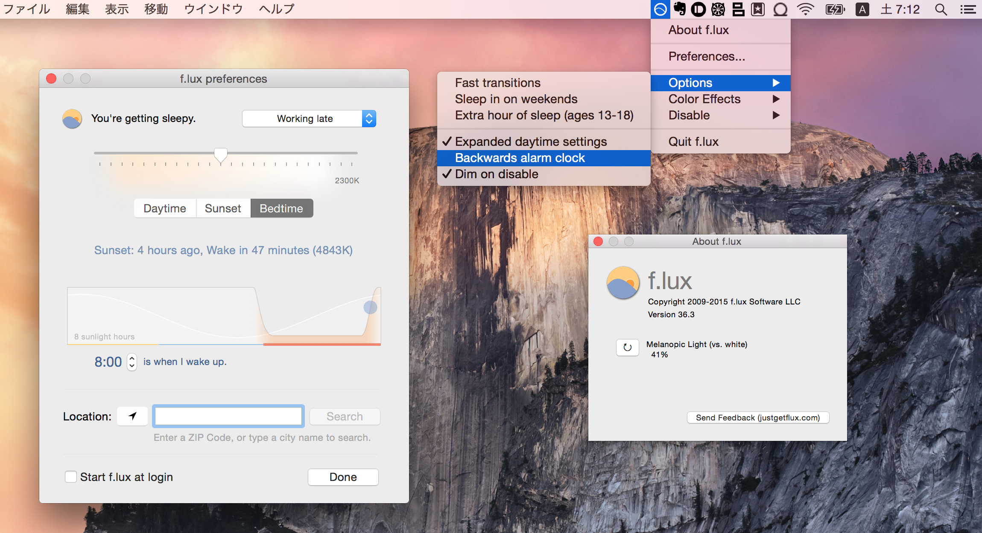The height and width of the screenshot is (533, 982).
Task: Click the location arrow button
Action: (132, 416)
